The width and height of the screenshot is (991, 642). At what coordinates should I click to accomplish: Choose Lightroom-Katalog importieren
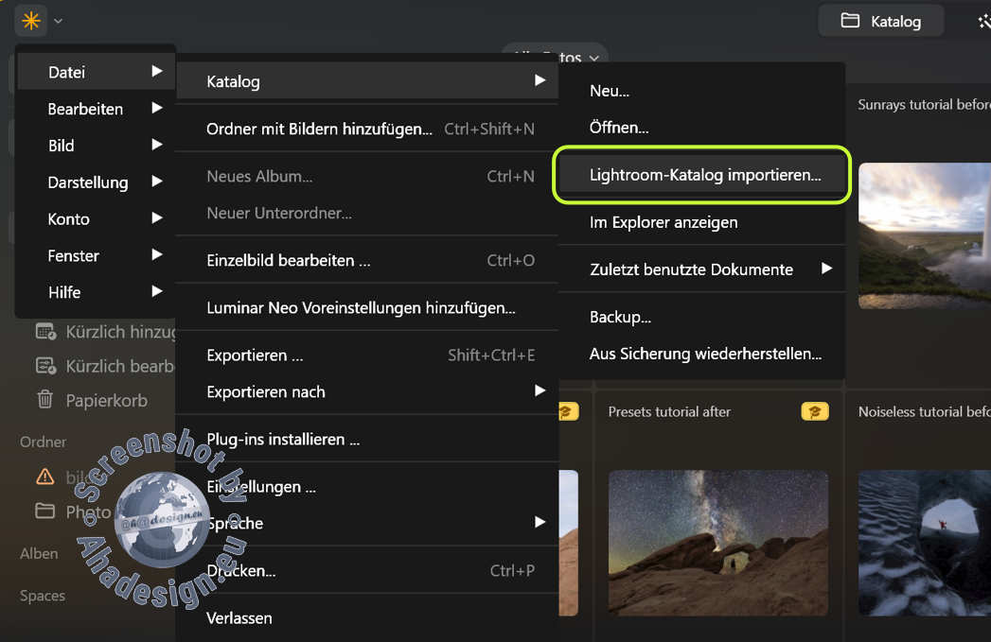pyautogui.click(x=702, y=174)
